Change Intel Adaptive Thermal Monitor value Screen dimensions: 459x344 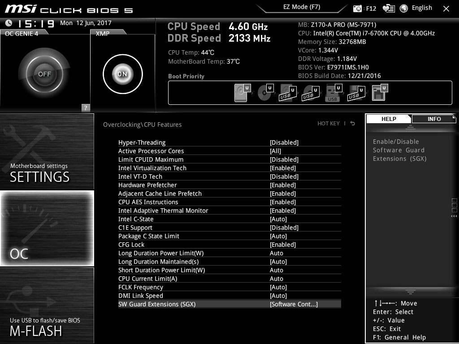coord(283,211)
